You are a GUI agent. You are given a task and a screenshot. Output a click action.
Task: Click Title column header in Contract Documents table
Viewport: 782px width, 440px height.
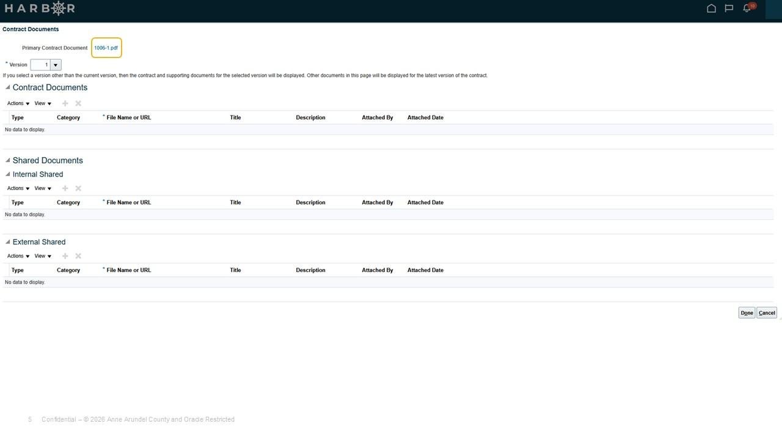coord(235,117)
